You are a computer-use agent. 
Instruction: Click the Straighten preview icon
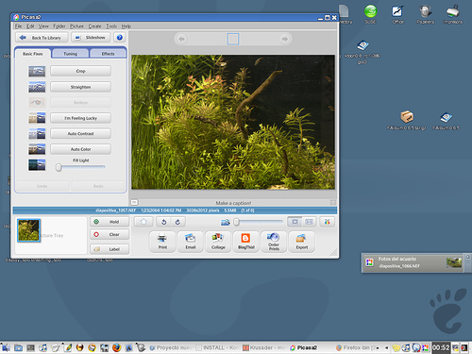(37, 87)
